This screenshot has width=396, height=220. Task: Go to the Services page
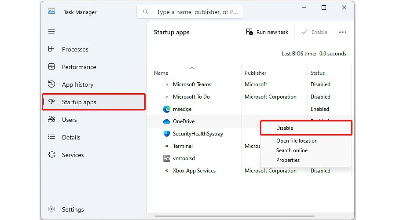(93, 155)
